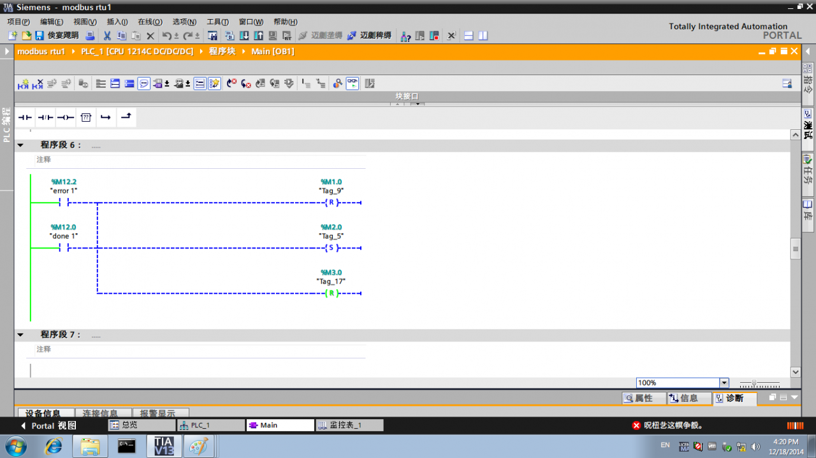Open the 项目(P) menu
Image resolution: width=816 pixels, height=458 pixels.
[18, 22]
